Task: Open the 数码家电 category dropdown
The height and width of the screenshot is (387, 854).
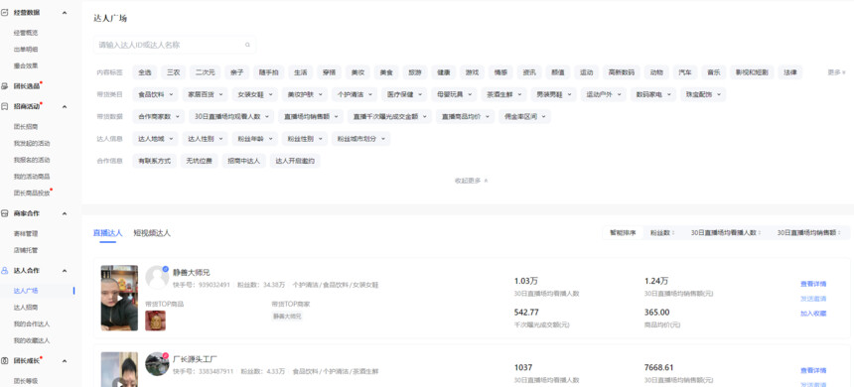Action: [x=653, y=94]
